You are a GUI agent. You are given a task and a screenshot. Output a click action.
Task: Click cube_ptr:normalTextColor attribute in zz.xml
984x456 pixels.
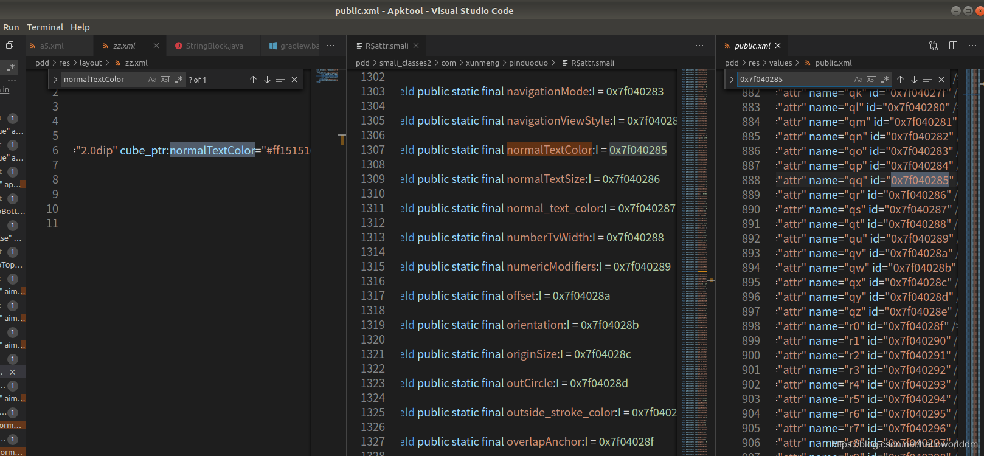[x=187, y=150]
